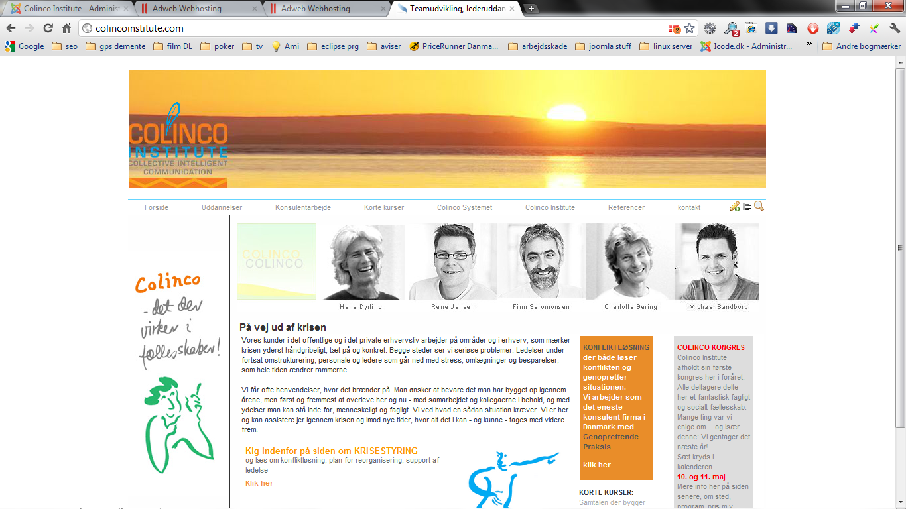Open the speedometer page speed extension
Screen dimensions: 906x509
click(792, 28)
